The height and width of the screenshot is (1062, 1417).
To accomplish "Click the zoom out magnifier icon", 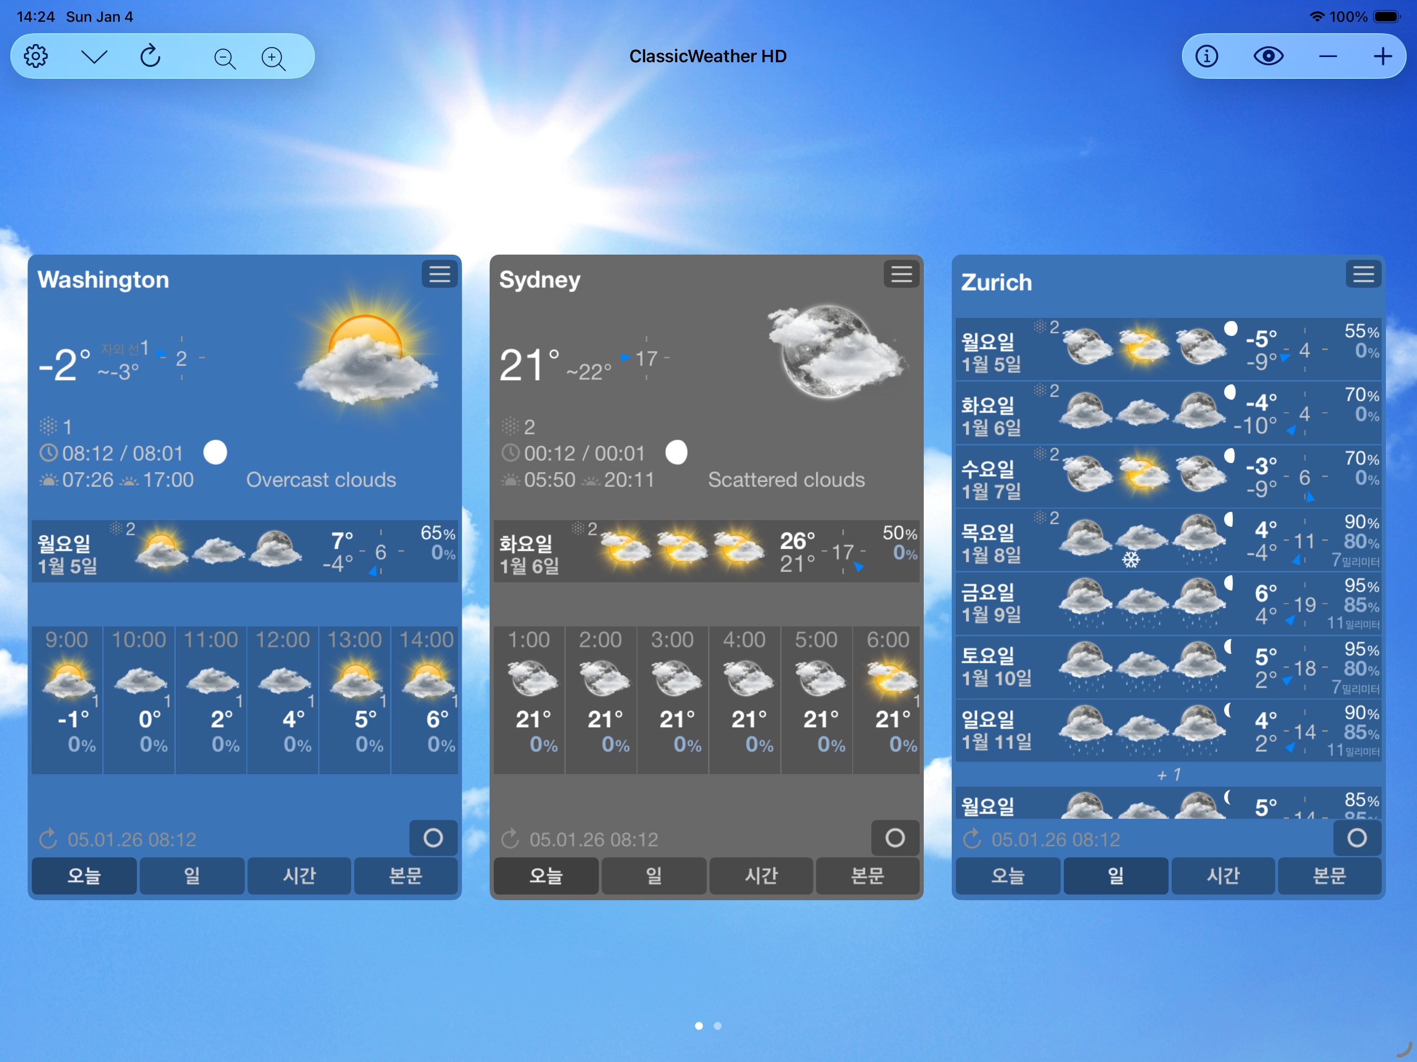I will [224, 58].
